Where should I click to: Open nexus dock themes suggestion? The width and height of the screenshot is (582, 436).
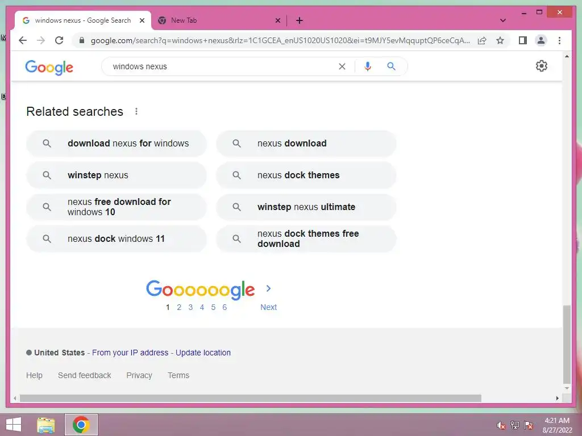click(306, 175)
